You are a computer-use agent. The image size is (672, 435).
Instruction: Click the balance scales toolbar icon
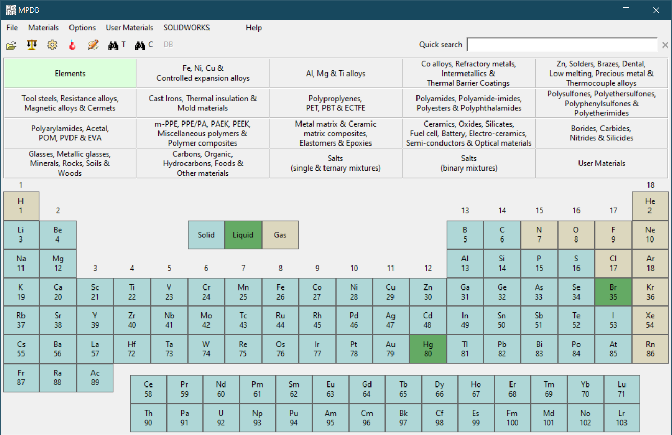click(x=32, y=45)
